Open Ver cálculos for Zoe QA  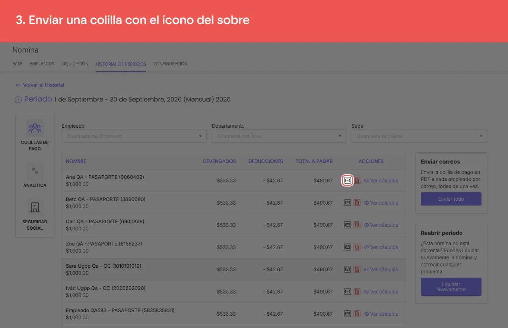click(381, 247)
